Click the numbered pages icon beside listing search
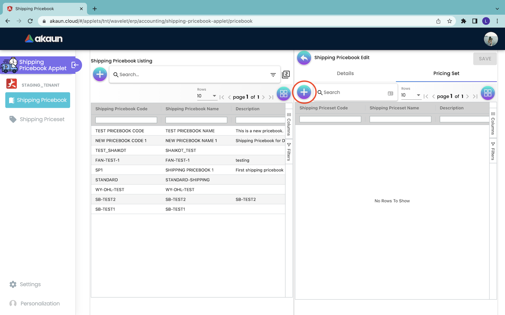The image size is (505, 315). pyautogui.click(x=286, y=74)
